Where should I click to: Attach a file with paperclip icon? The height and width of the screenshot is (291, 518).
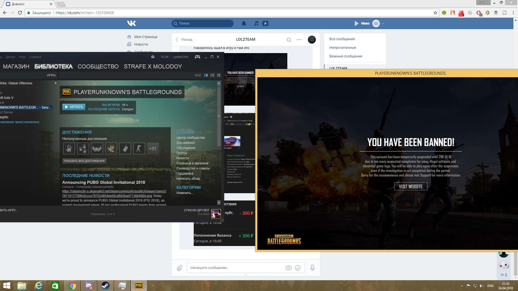[179, 268]
